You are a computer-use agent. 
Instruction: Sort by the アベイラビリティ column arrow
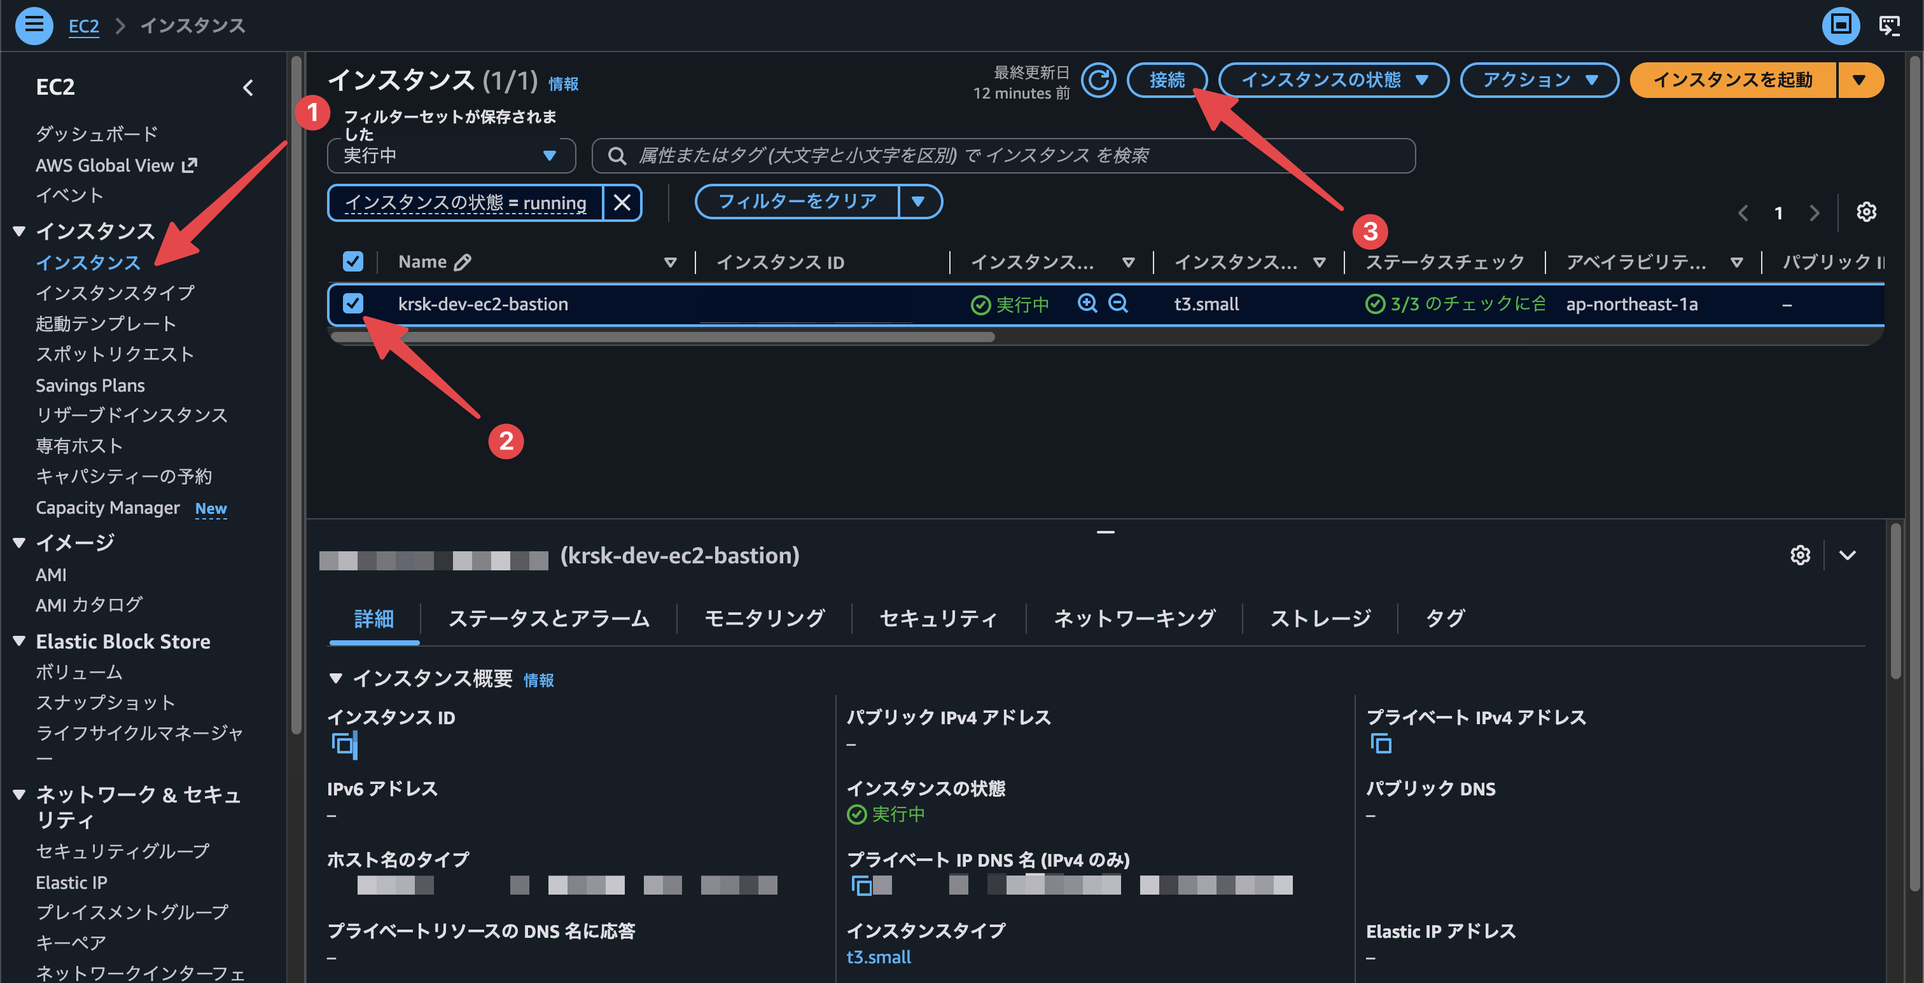[1736, 262]
